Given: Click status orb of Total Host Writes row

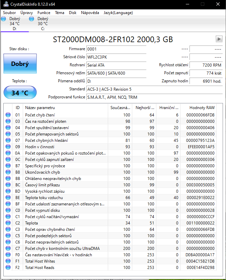Looking at the screenshot, I should point(8,261).
